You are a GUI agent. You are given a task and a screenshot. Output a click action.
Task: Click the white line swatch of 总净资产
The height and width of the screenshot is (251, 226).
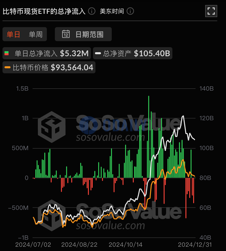click(98, 53)
